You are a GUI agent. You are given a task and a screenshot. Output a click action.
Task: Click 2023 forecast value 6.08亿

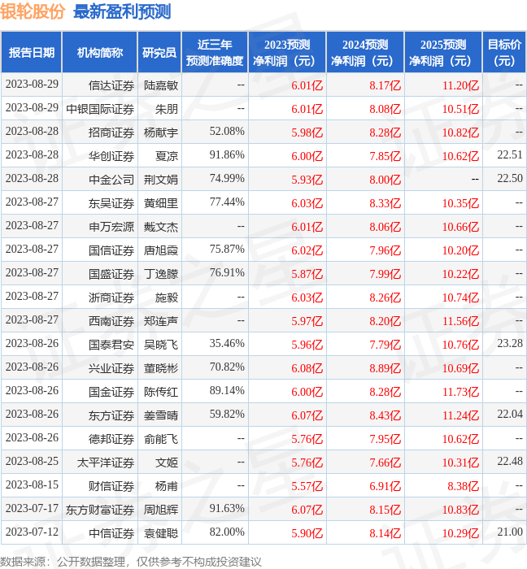[307, 369]
